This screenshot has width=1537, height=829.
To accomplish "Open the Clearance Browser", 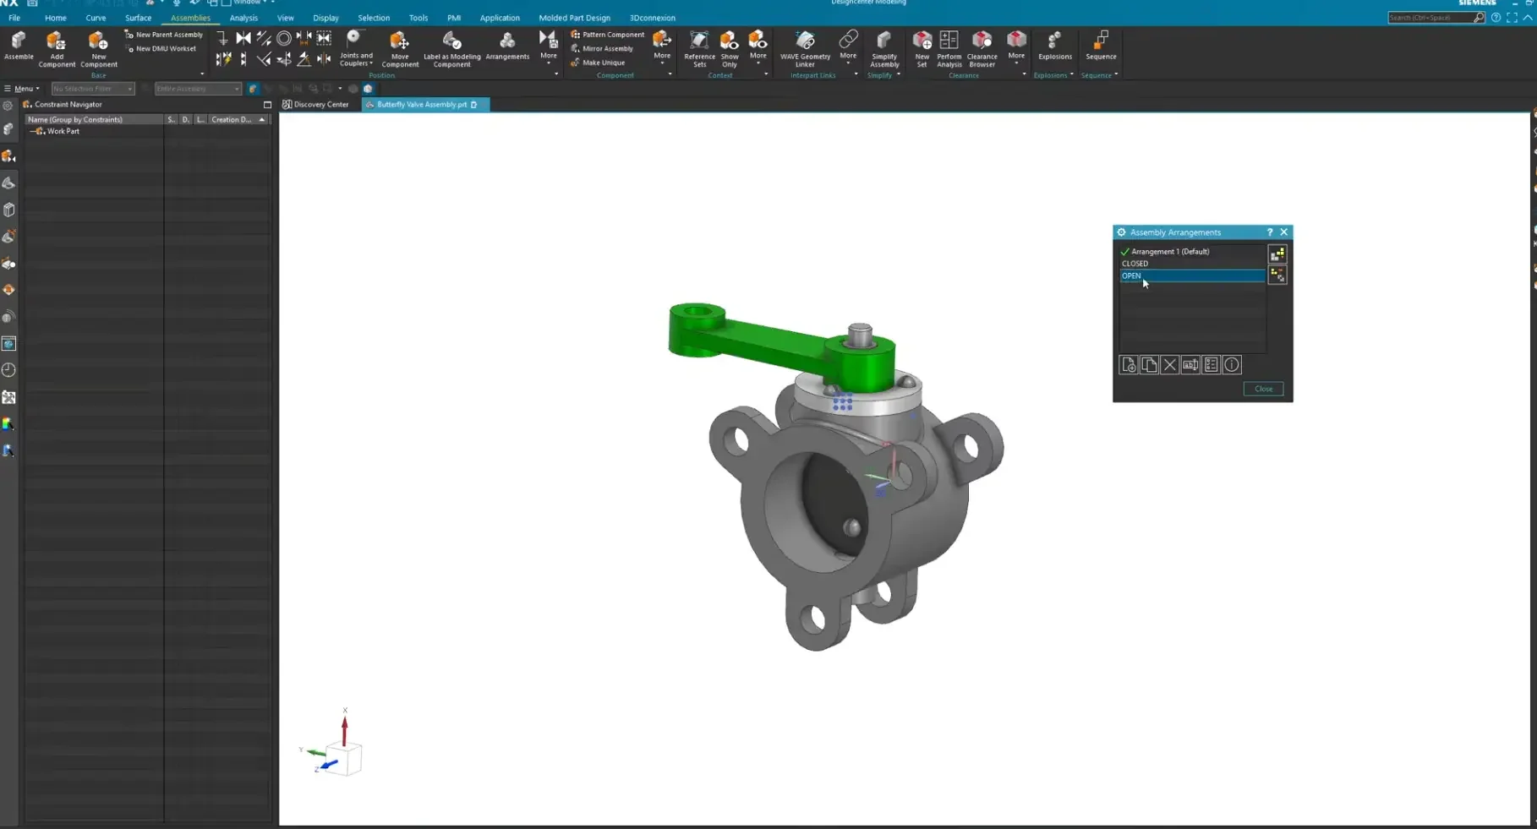I will (982, 49).
